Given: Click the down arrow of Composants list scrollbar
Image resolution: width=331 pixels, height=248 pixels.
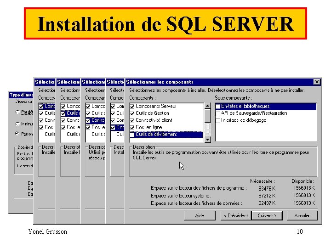Looking at the screenshot, I should click(208, 140).
